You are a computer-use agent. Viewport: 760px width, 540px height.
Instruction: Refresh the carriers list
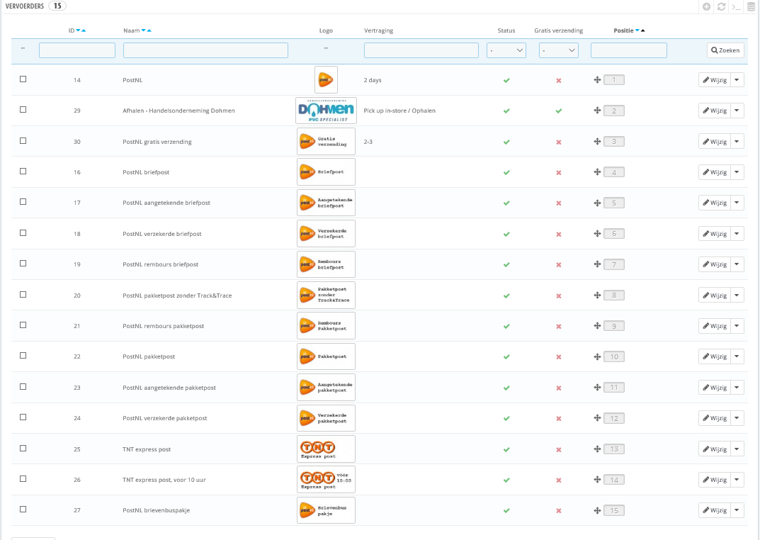point(721,7)
